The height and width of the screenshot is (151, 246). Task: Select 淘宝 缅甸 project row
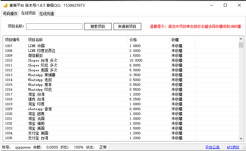(121, 123)
